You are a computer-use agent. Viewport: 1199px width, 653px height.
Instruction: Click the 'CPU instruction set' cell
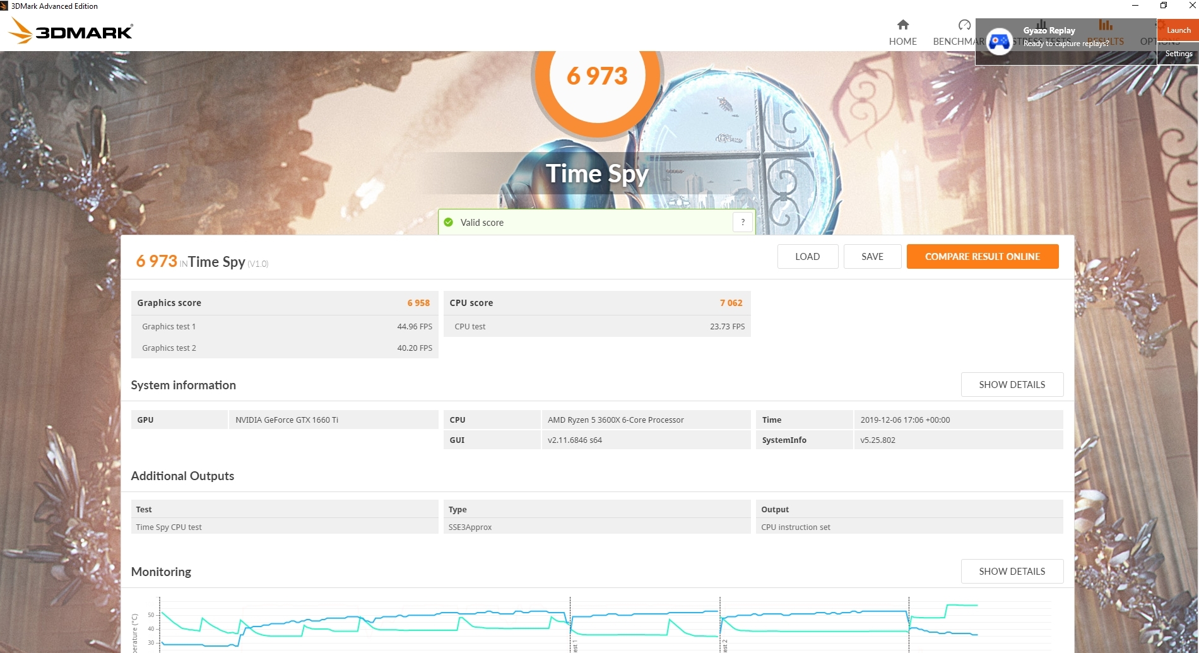[x=909, y=527]
